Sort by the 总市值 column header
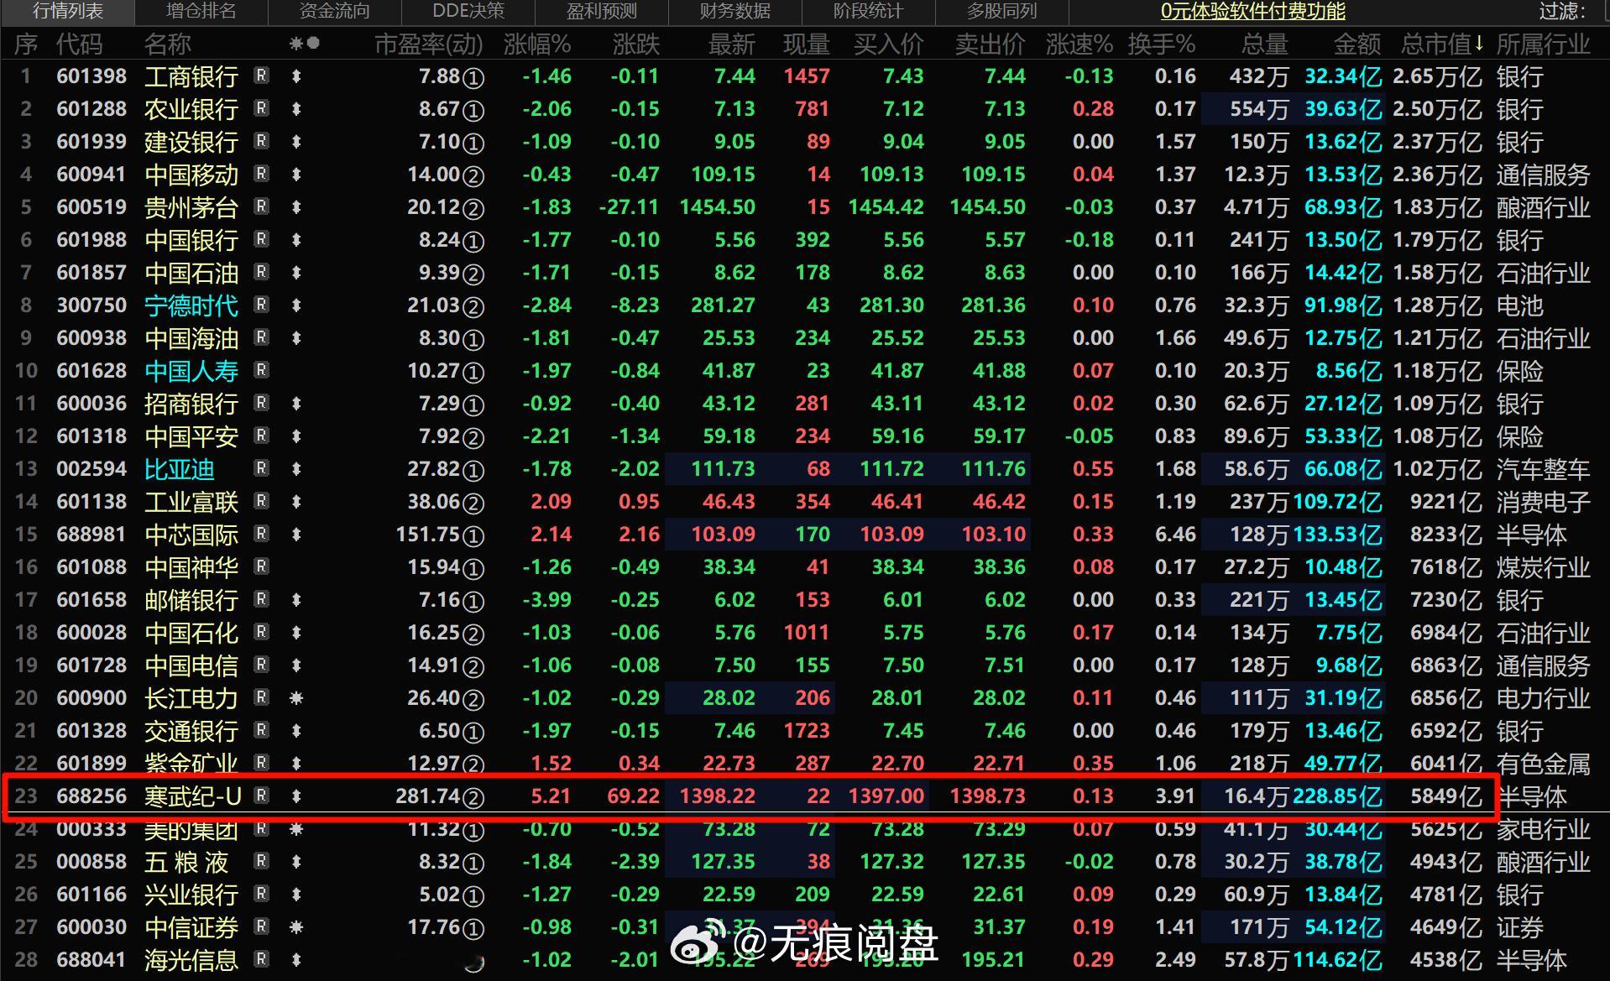The image size is (1610, 981). 1442,44
